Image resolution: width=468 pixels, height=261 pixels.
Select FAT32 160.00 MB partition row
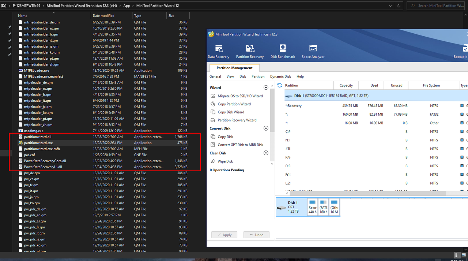coord(376,114)
